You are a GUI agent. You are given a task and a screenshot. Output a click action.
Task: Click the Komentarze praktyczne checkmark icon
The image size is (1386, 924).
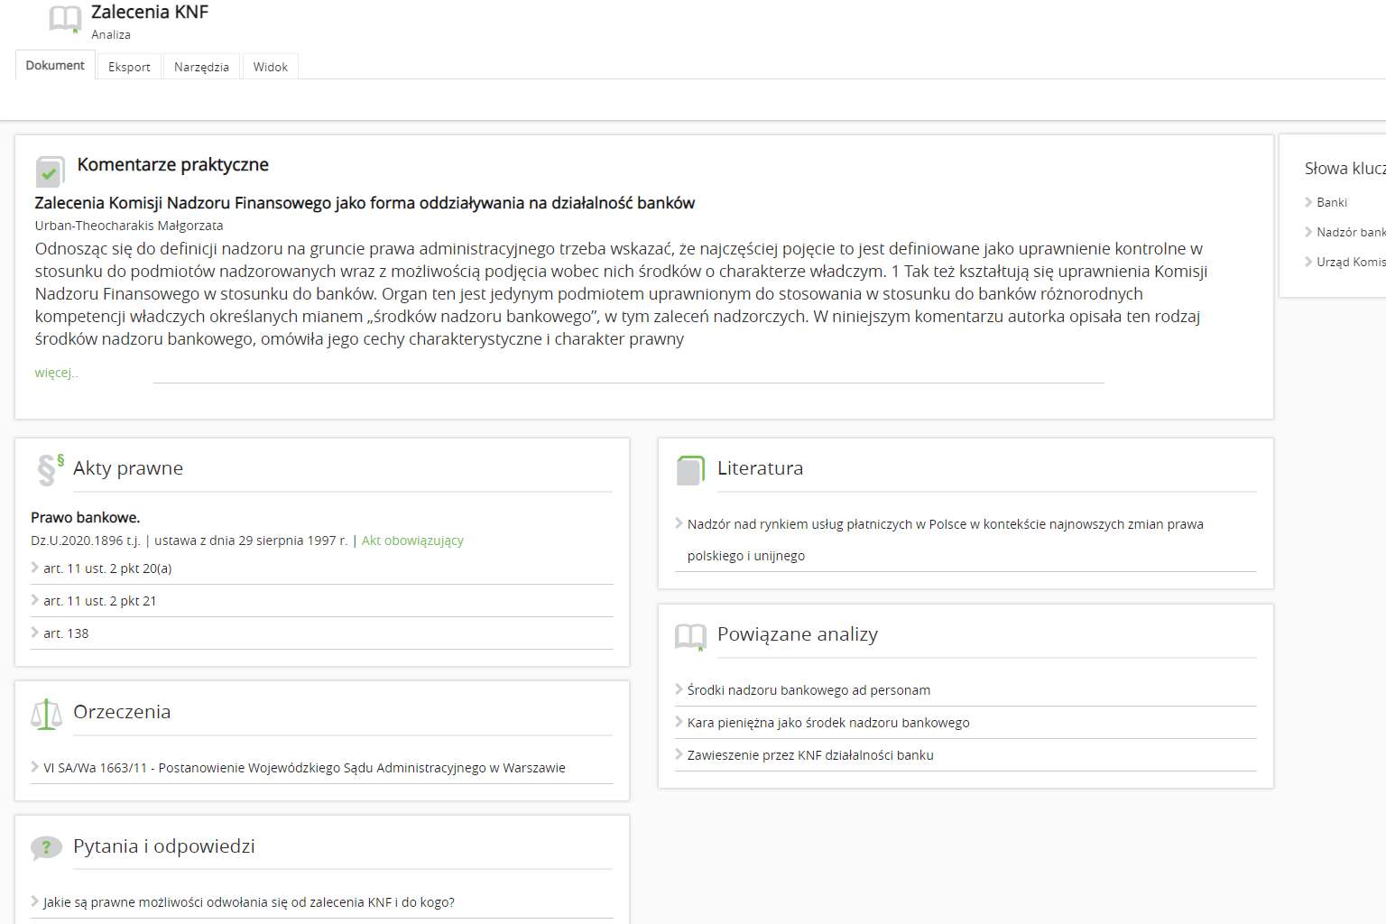[x=50, y=171]
